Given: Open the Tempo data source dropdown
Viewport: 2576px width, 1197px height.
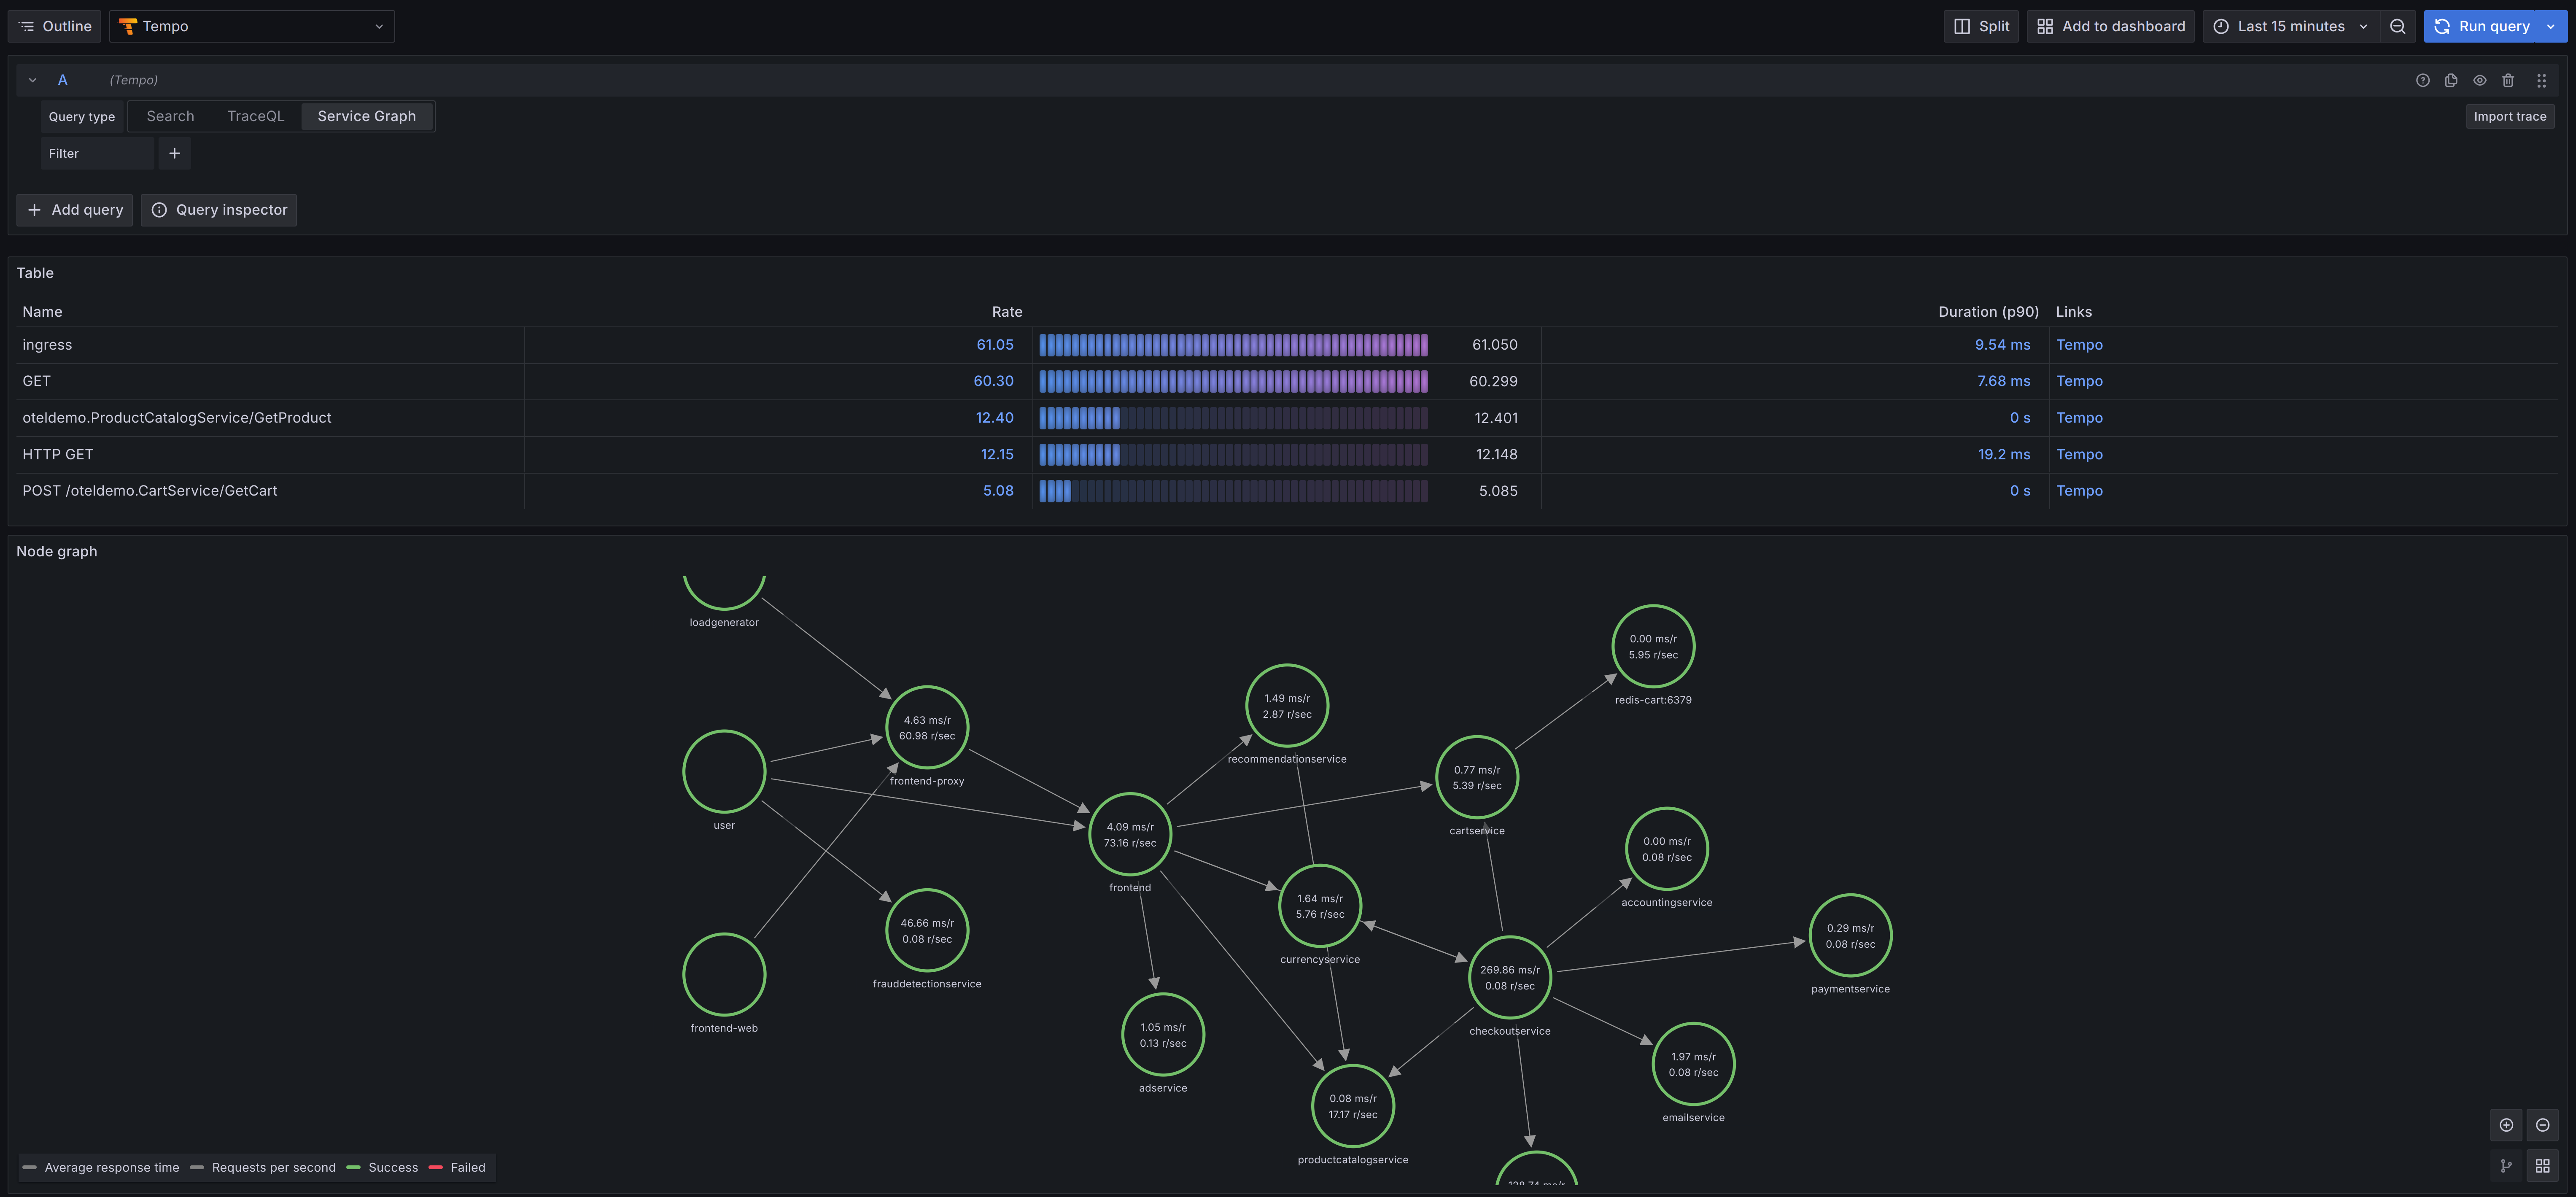Looking at the screenshot, I should (x=252, y=26).
